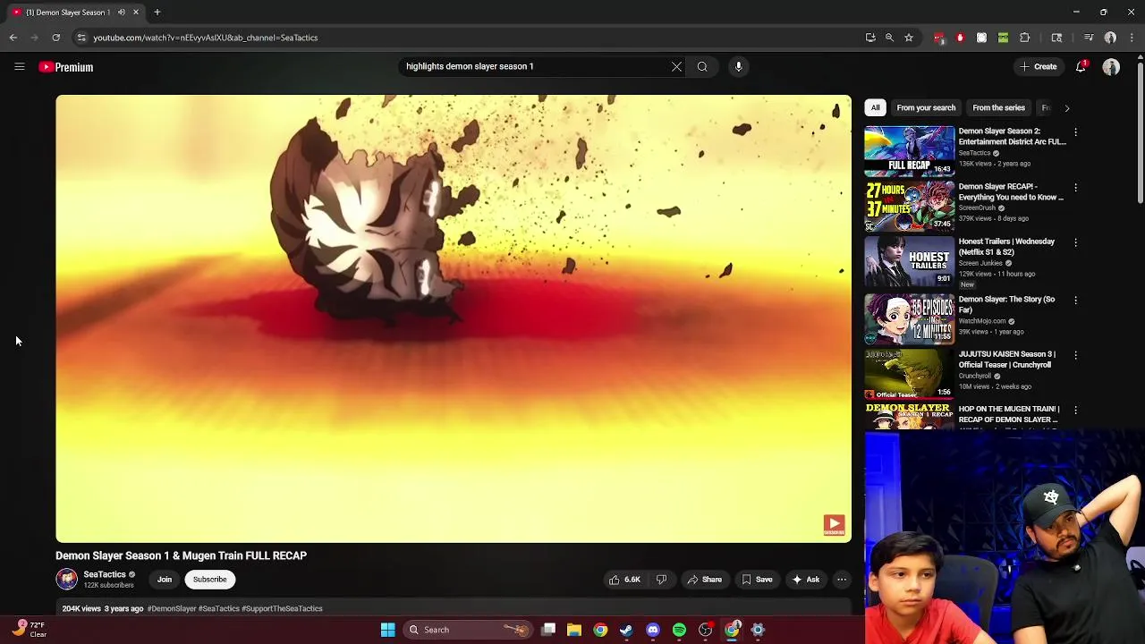Open options for Jujutsu Kaisen Season 3 teaser
Viewport: 1145px width, 644px height.
(1075, 355)
